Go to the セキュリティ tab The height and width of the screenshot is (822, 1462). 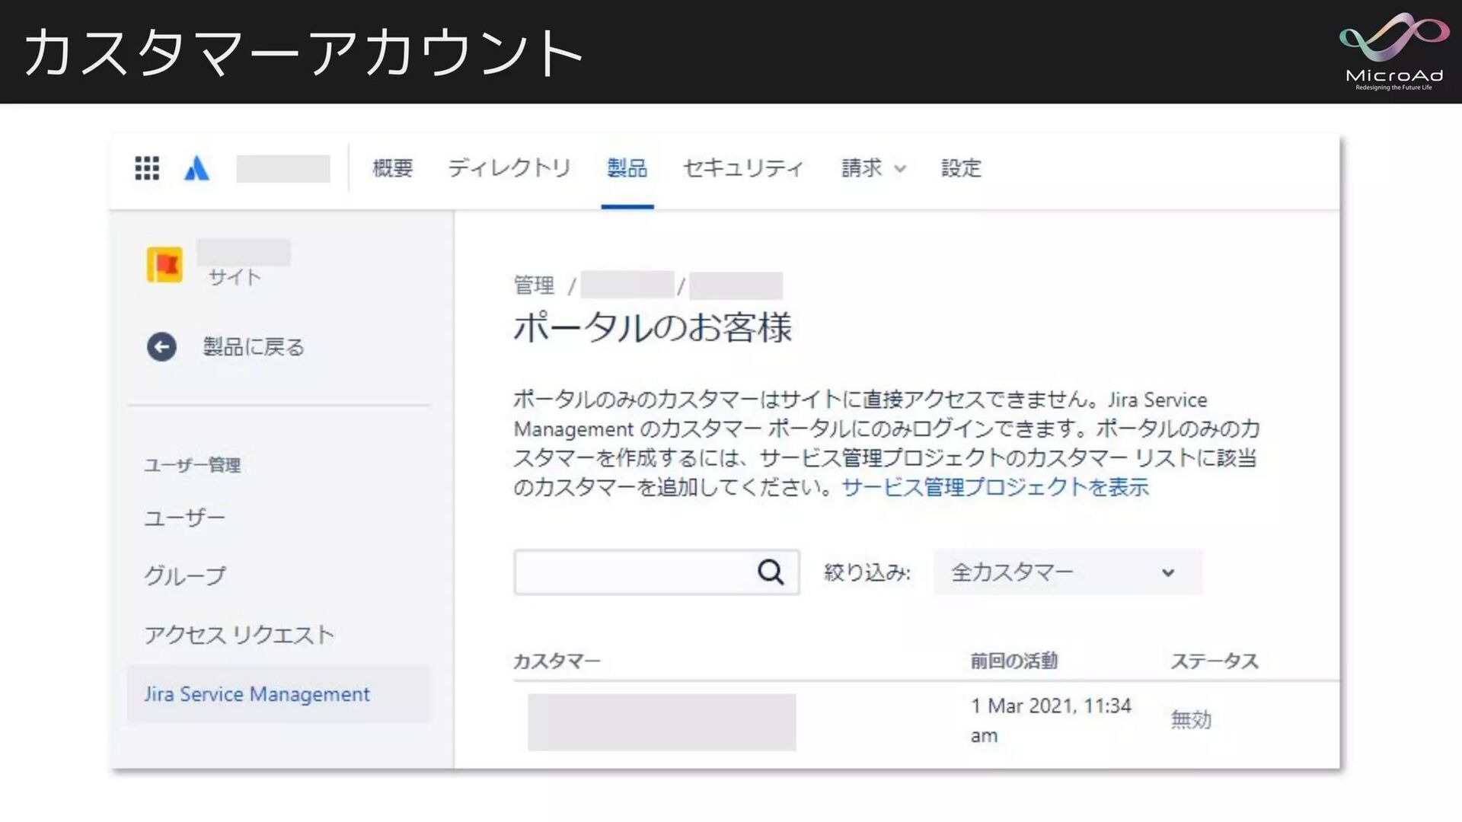[x=742, y=168]
